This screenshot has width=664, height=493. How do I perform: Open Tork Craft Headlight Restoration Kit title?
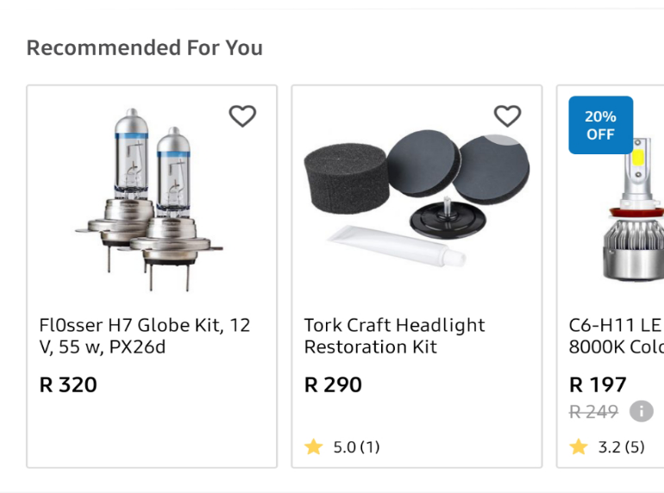[x=395, y=336]
